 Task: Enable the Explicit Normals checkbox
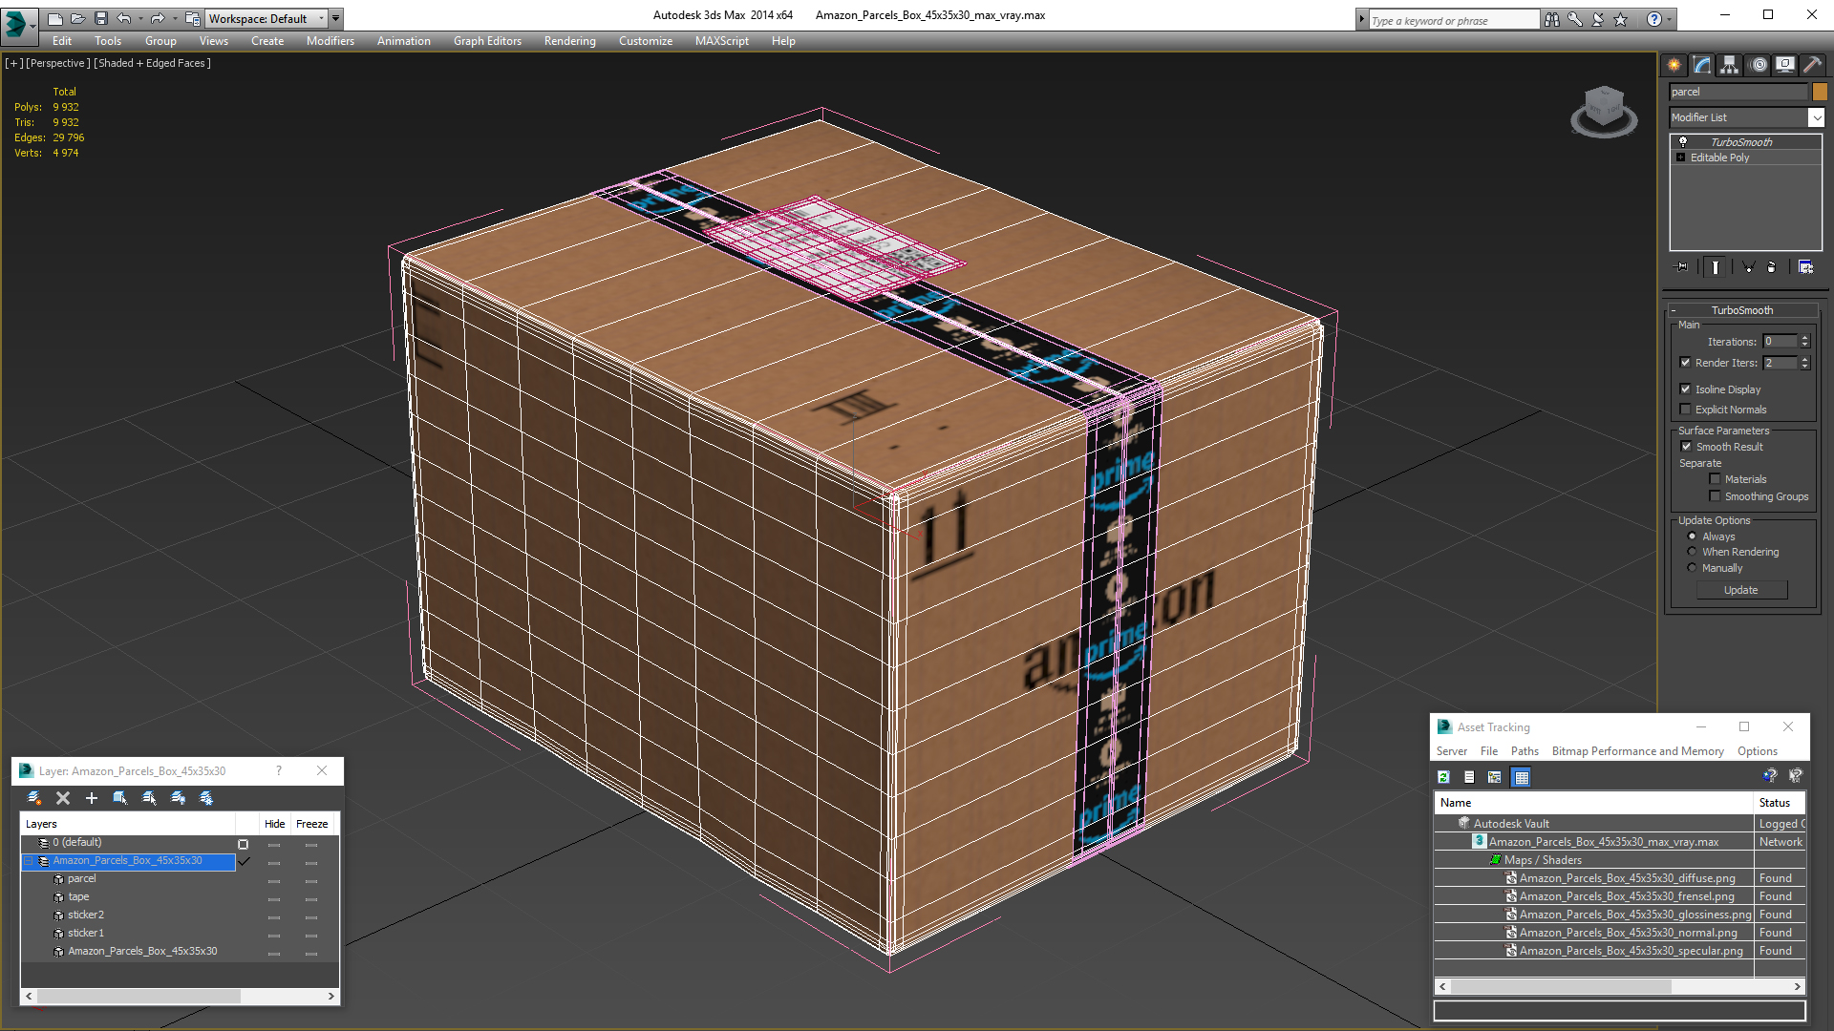tap(1686, 410)
